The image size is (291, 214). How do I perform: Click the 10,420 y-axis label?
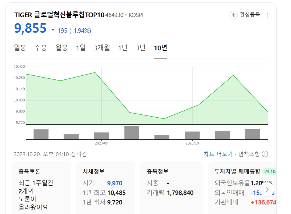[x=19, y=67]
